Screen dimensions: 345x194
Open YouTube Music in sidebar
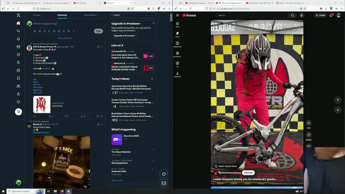tap(177, 54)
